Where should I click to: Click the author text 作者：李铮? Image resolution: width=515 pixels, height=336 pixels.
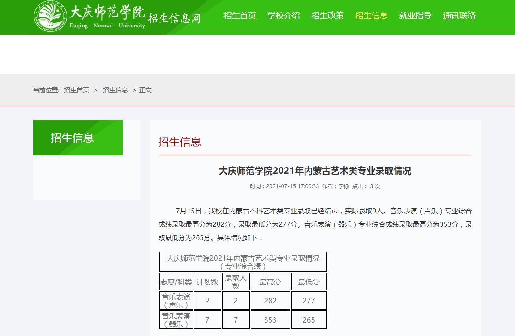coord(335,186)
